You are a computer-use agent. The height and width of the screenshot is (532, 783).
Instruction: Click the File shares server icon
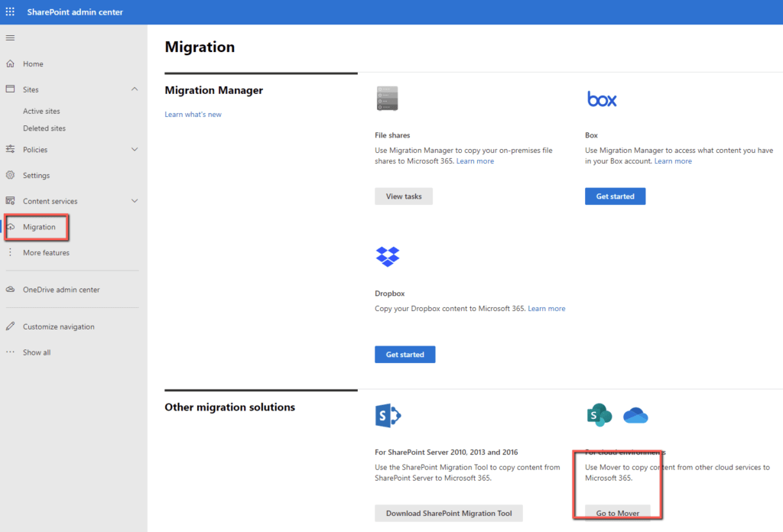point(388,99)
